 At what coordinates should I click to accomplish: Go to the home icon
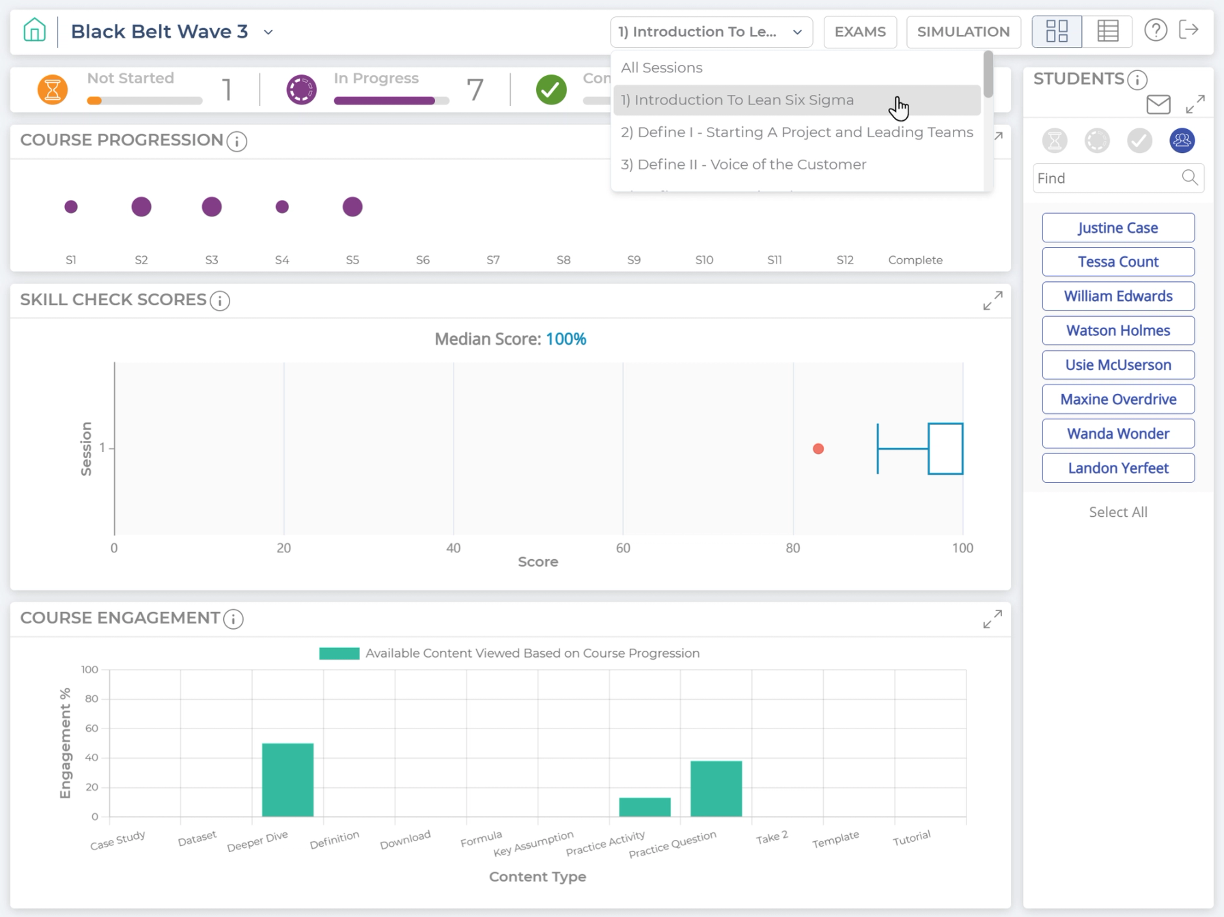34,31
